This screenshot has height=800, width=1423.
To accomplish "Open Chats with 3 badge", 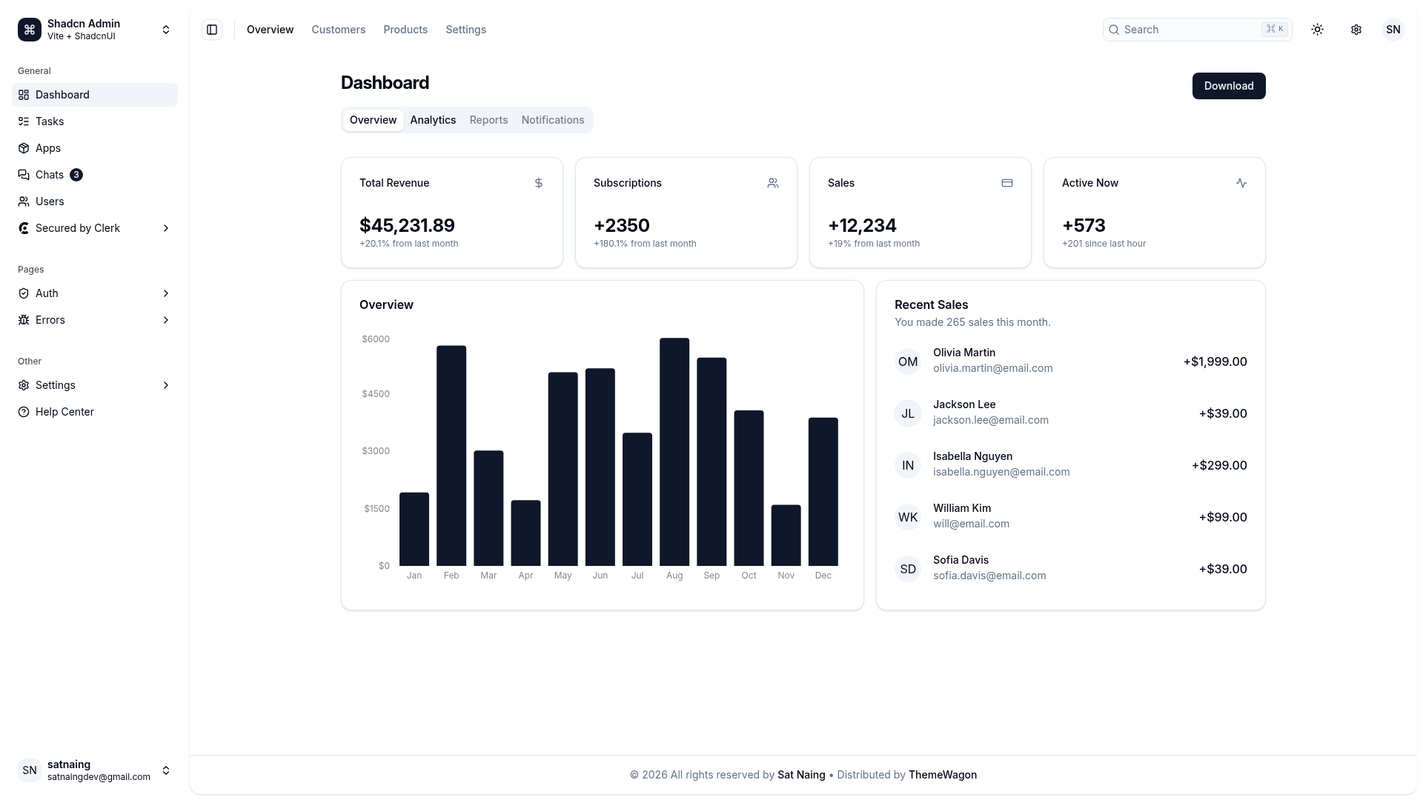I will 95,175.
